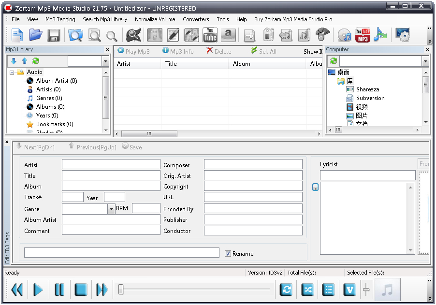Image resolution: width=436 pixels, height=305 pixels.
Task: Toggle shuffle mode in player bar
Action: click(307, 290)
